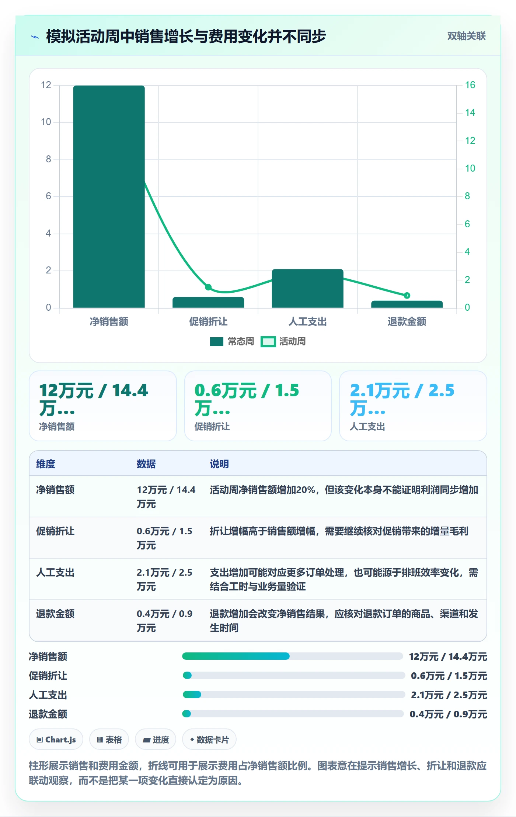Image resolution: width=516 pixels, height=817 pixels.
Task: Click the 人工支出 x-axis label
Action: 308,321
